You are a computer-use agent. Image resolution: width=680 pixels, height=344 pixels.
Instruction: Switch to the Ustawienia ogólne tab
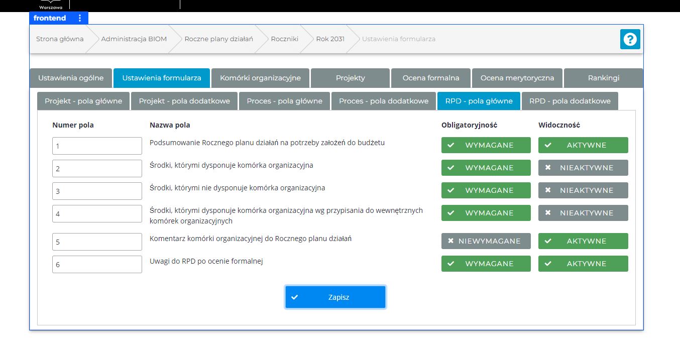pos(71,78)
